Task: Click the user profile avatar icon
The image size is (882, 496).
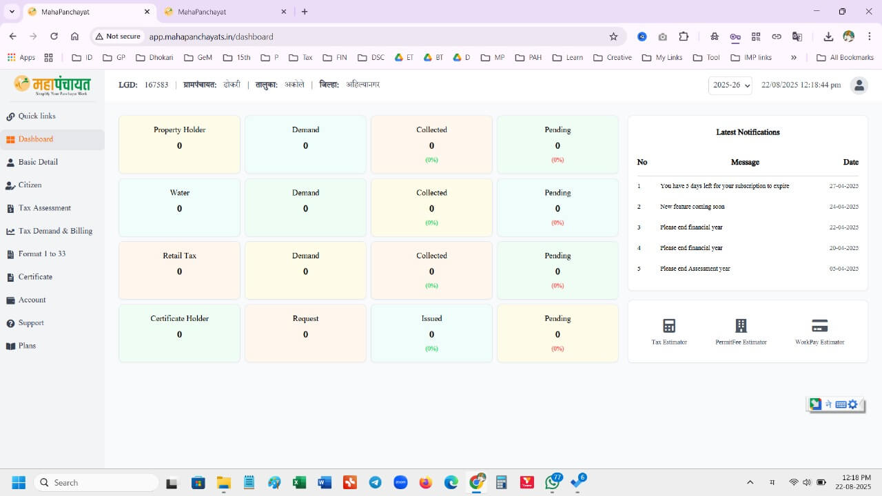Action: (x=859, y=85)
